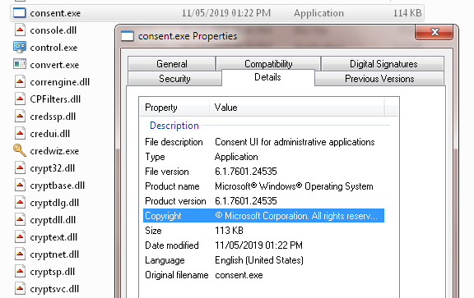Screen dimensions: 474x298
Task: Select the Language property row
Action: point(263,260)
